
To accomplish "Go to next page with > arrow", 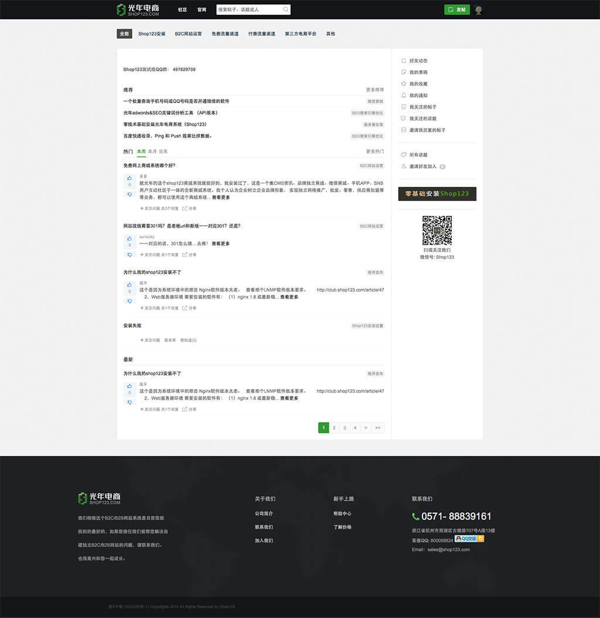I will click(x=366, y=428).
